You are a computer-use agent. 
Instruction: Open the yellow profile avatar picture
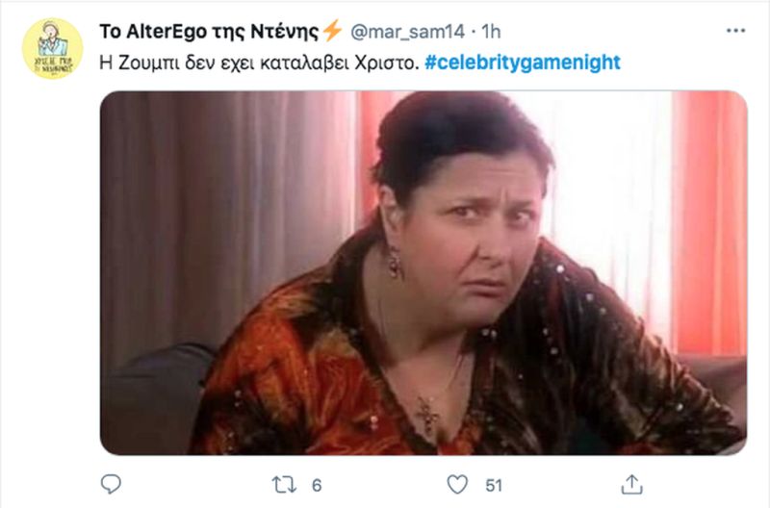[x=53, y=49]
